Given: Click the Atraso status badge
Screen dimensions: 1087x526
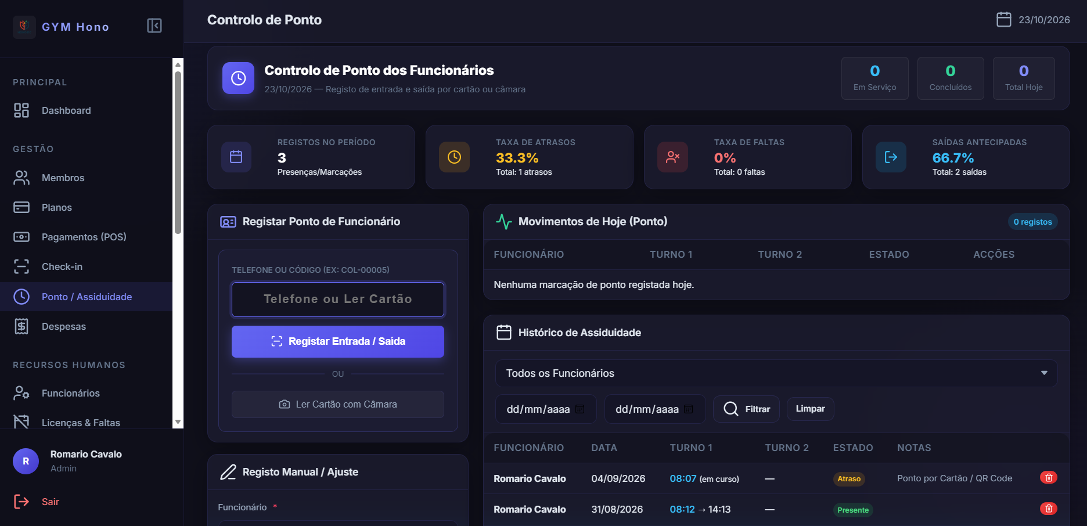Looking at the screenshot, I should click(x=849, y=479).
